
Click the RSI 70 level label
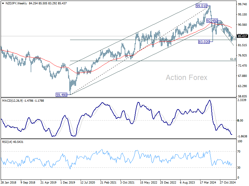pyautogui.click(x=239, y=152)
